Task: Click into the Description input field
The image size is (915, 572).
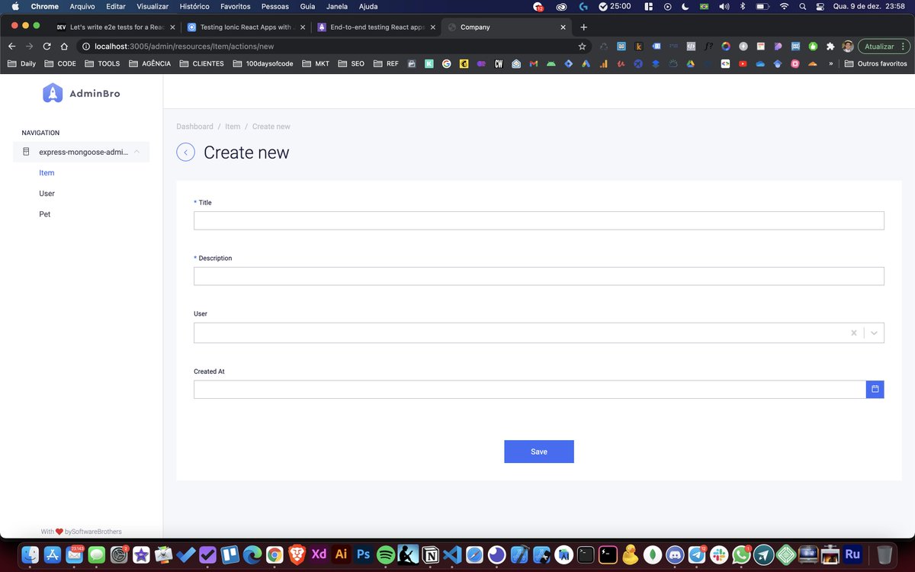Action: coord(538,276)
